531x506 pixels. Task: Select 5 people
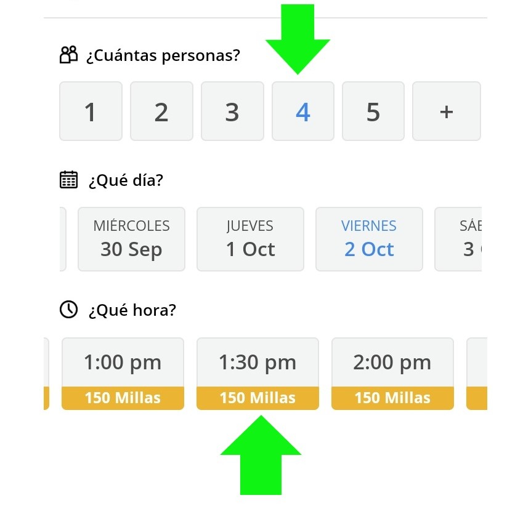[x=373, y=111]
